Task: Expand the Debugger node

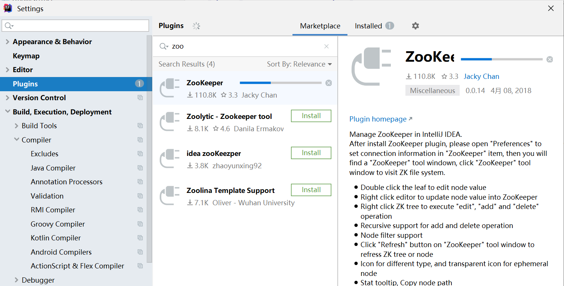Action: click(x=16, y=280)
